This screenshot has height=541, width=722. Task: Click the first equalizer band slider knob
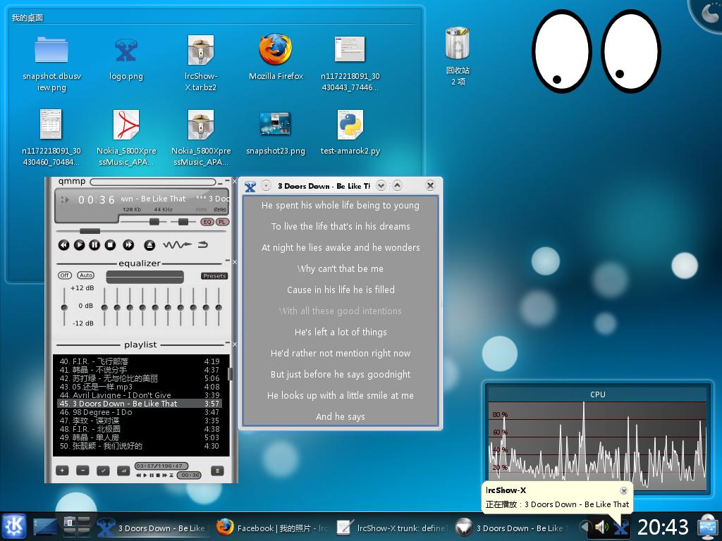click(x=104, y=307)
